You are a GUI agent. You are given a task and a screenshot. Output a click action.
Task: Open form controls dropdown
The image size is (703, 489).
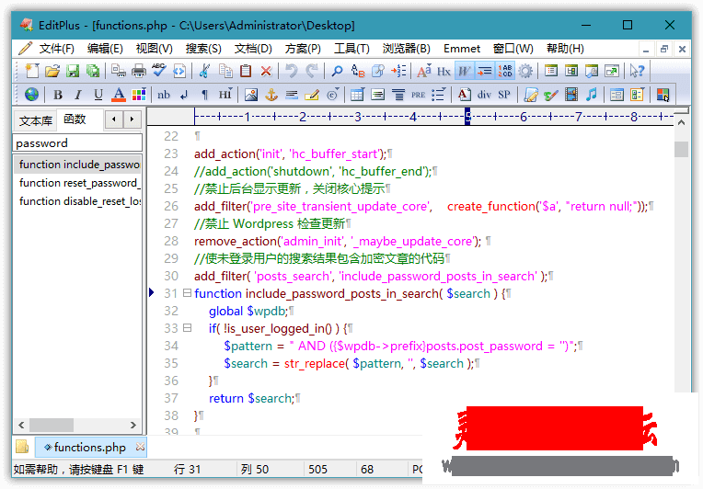tap(637, 95)
